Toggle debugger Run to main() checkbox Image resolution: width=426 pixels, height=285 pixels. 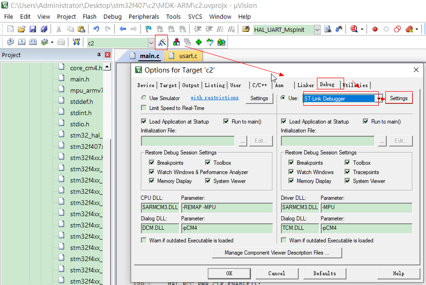pos(366,122)
